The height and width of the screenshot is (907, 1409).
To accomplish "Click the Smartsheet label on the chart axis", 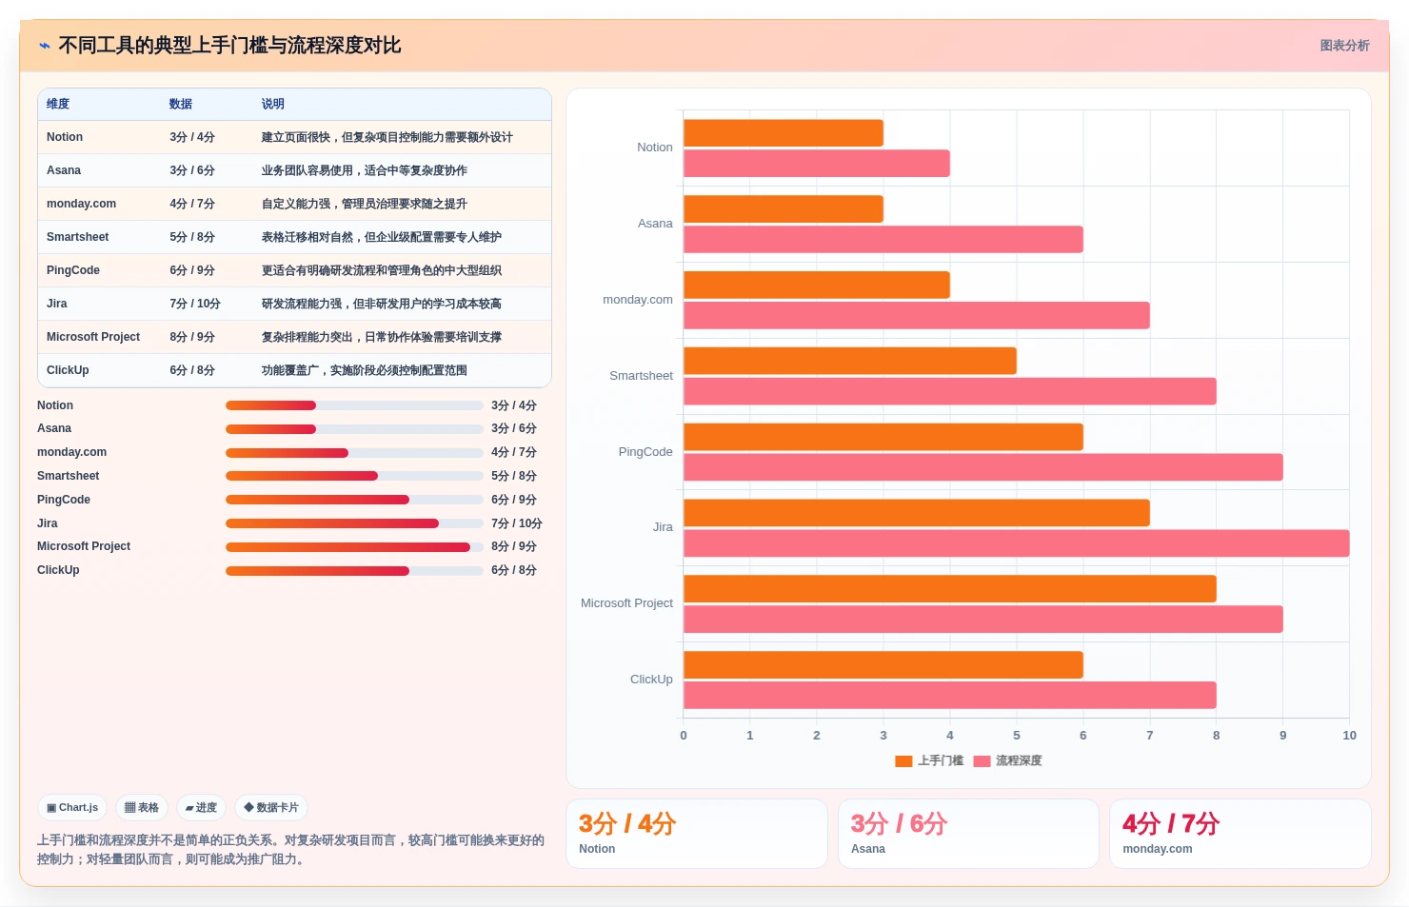I will click(641, 376).
